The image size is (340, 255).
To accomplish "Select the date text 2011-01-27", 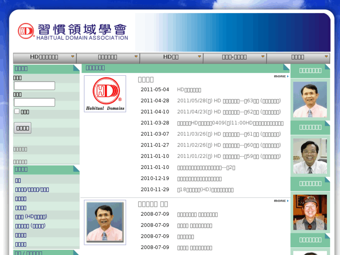I will point(155,145).
